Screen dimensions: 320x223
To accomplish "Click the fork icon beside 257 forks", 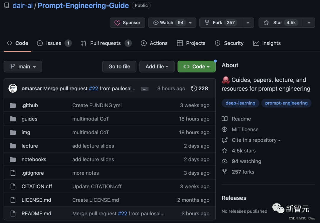I will point(225,172).
